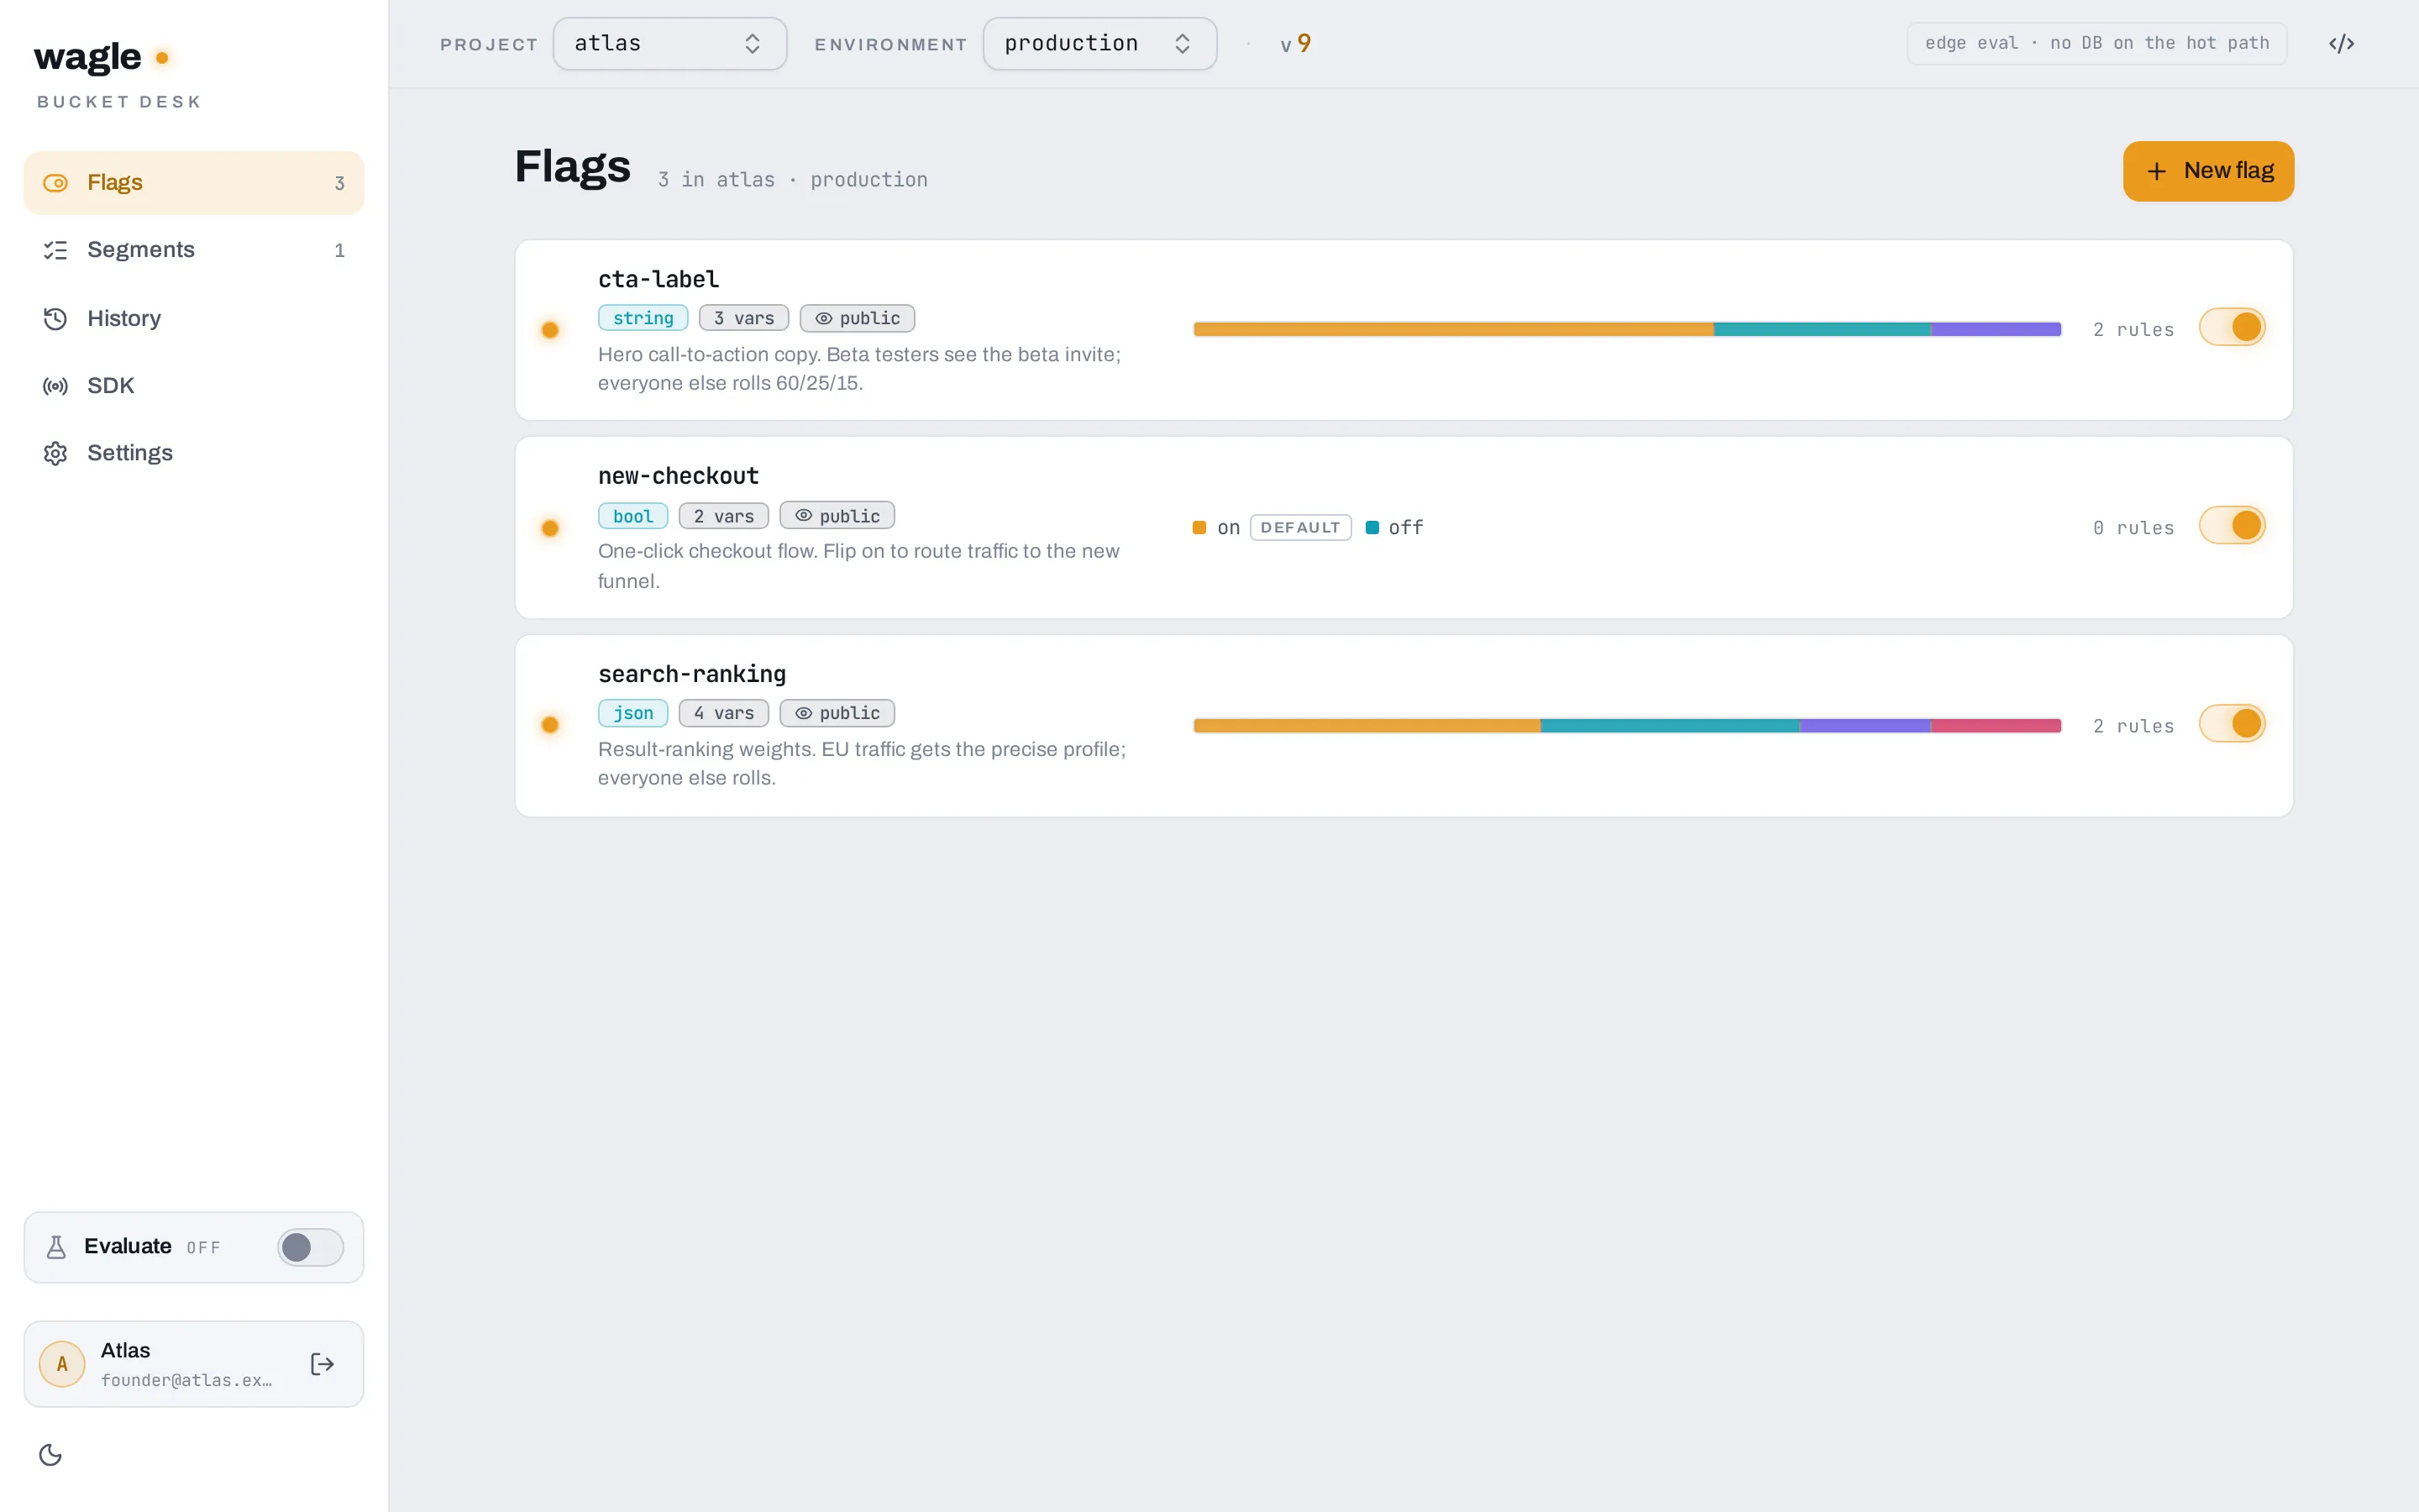Click '2 rules' on the search-ranking row

pyautogui.click(x=2133, y=726)
